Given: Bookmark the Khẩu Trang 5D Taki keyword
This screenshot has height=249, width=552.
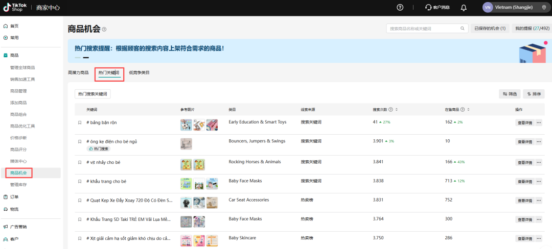Looking at the screenshot, I should [x=80, y=219].
